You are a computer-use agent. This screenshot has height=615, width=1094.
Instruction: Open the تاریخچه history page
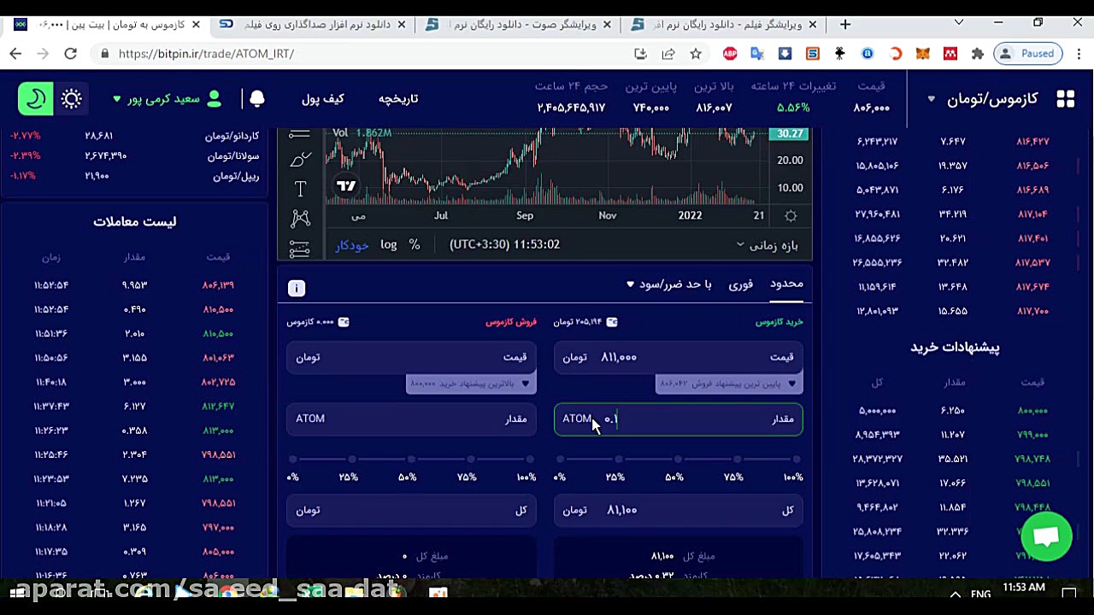click(398, 99)
